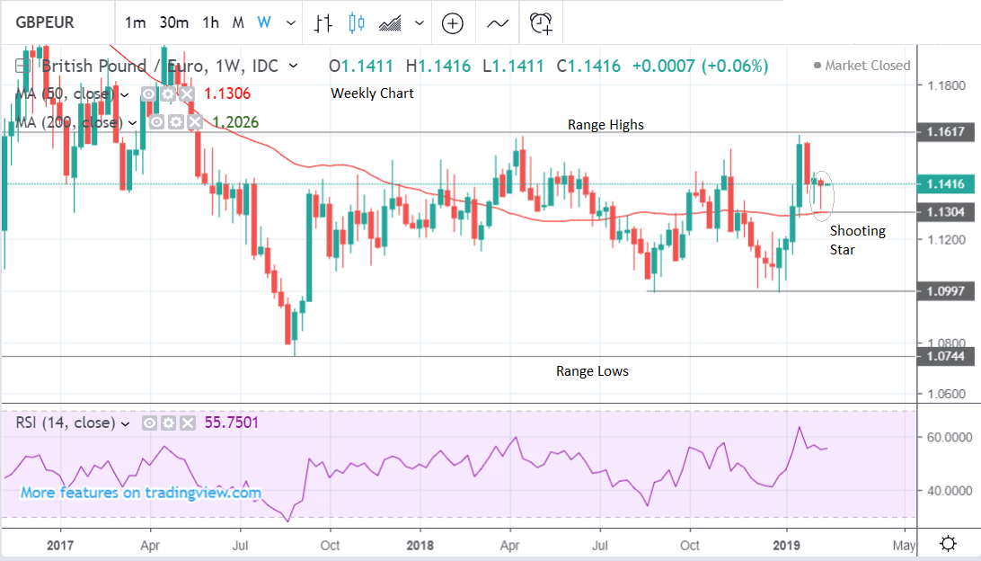This screenshot has height=561, width=981.
Task: Remove the MA (50, close) indicator
Action: pyautogui.click(x=187, y=93)
